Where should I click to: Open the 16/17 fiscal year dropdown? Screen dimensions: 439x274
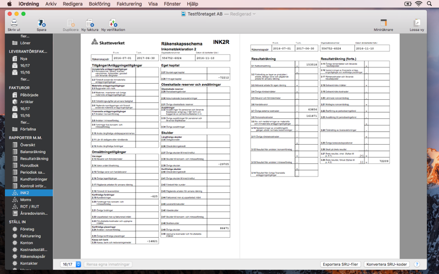[x=71, y=264]
